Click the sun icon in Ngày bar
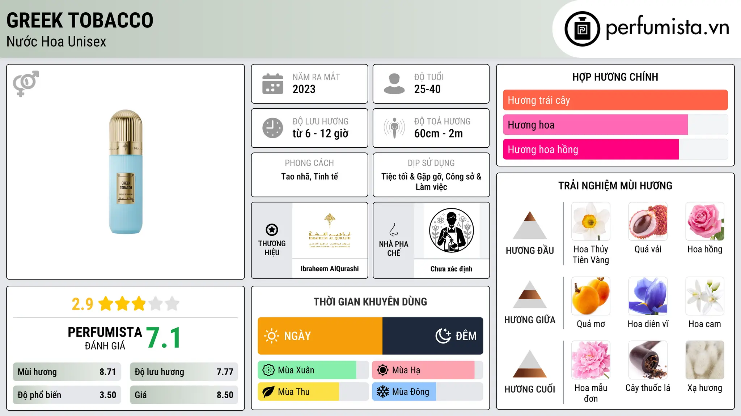Viewport: 741px width, 416px height. (x=271, y=336)
